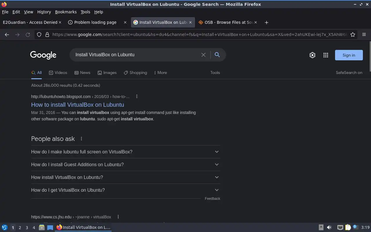Open the Lubuntu start menu icon
The height and width of the screenshot is (232, 371).
pyautogui.click(x=5, y=227)
